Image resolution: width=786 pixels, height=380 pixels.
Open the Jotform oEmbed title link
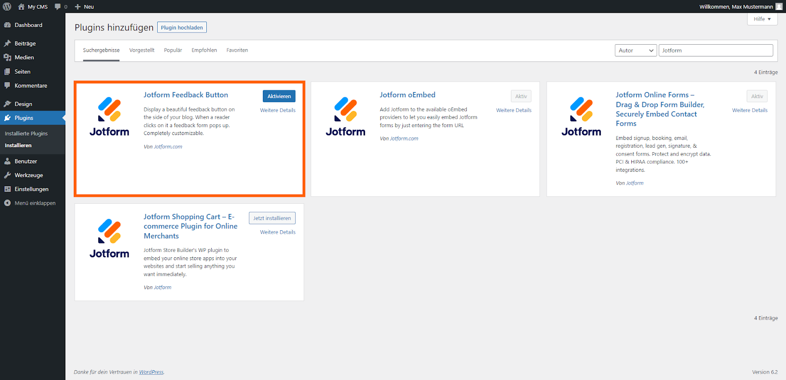[407, 95]
